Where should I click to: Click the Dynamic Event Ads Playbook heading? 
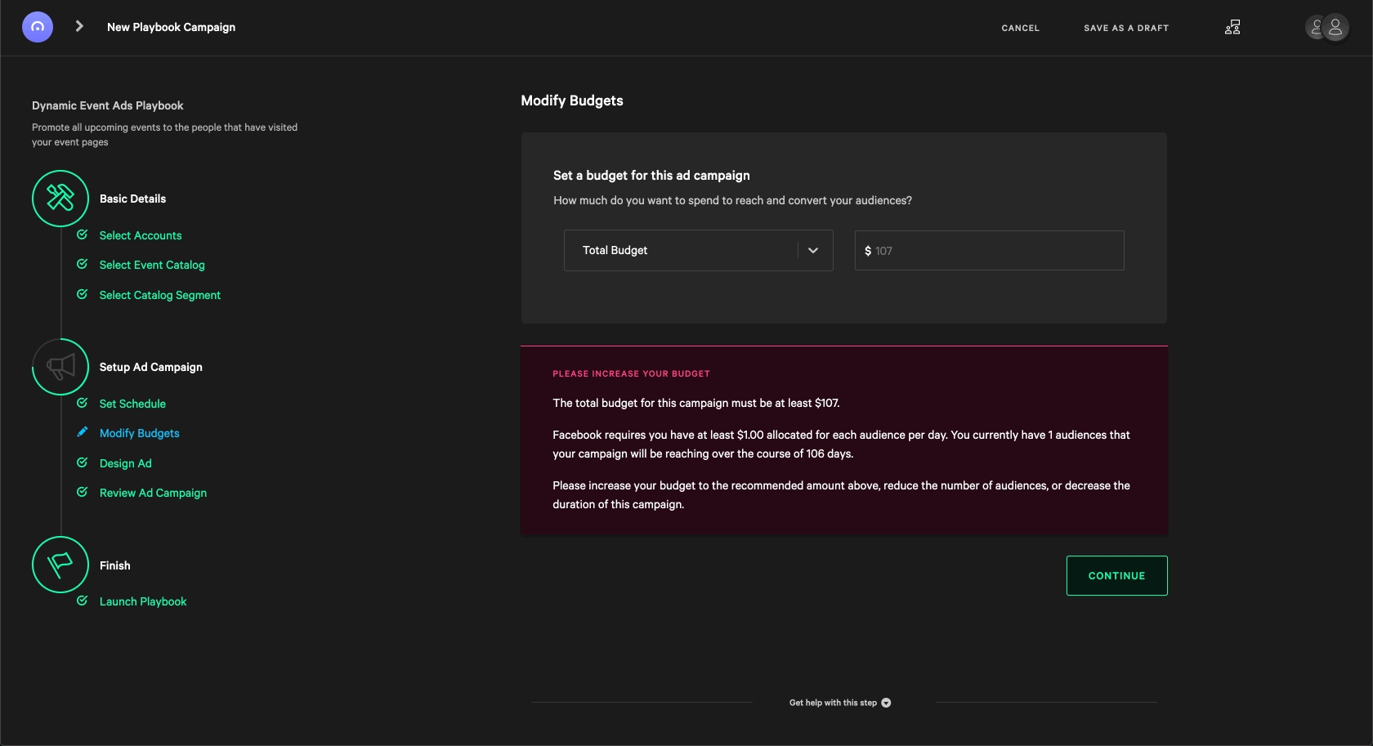click(108, 105)
